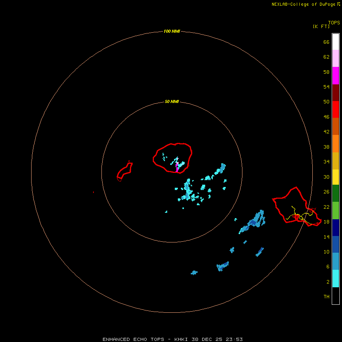Image resolution: width=342 pixels, height=342 pixels.
Task: Click the yellow highway lines on the eastern island
Action: click(300, 215)
